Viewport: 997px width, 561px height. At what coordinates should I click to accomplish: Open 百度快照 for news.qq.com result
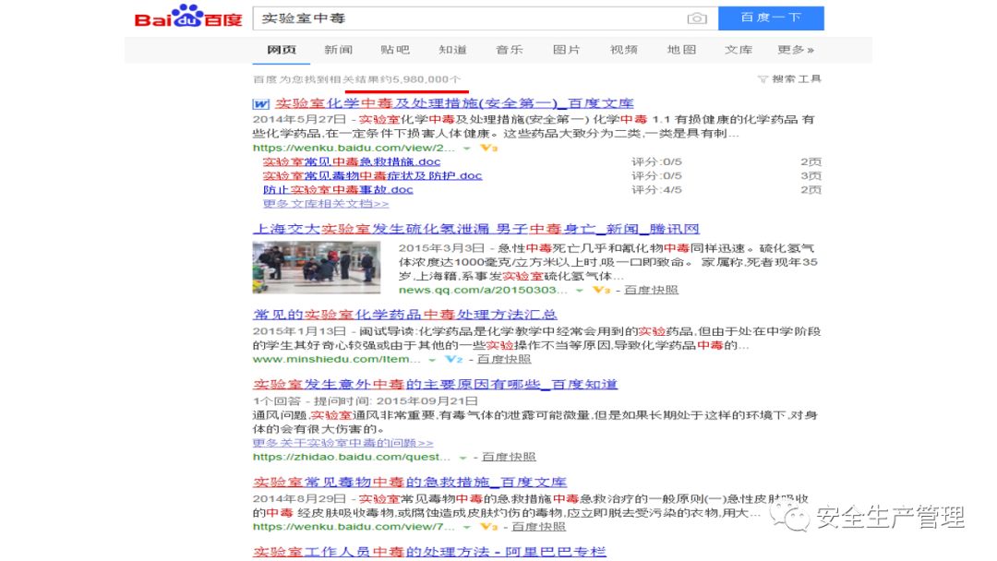(651, 290)
